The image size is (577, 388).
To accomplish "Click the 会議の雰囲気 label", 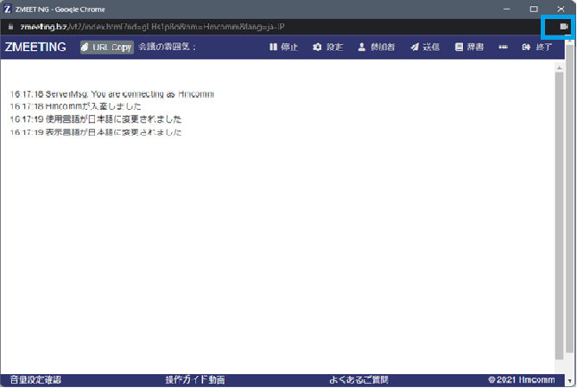I will tap(167, 47).
